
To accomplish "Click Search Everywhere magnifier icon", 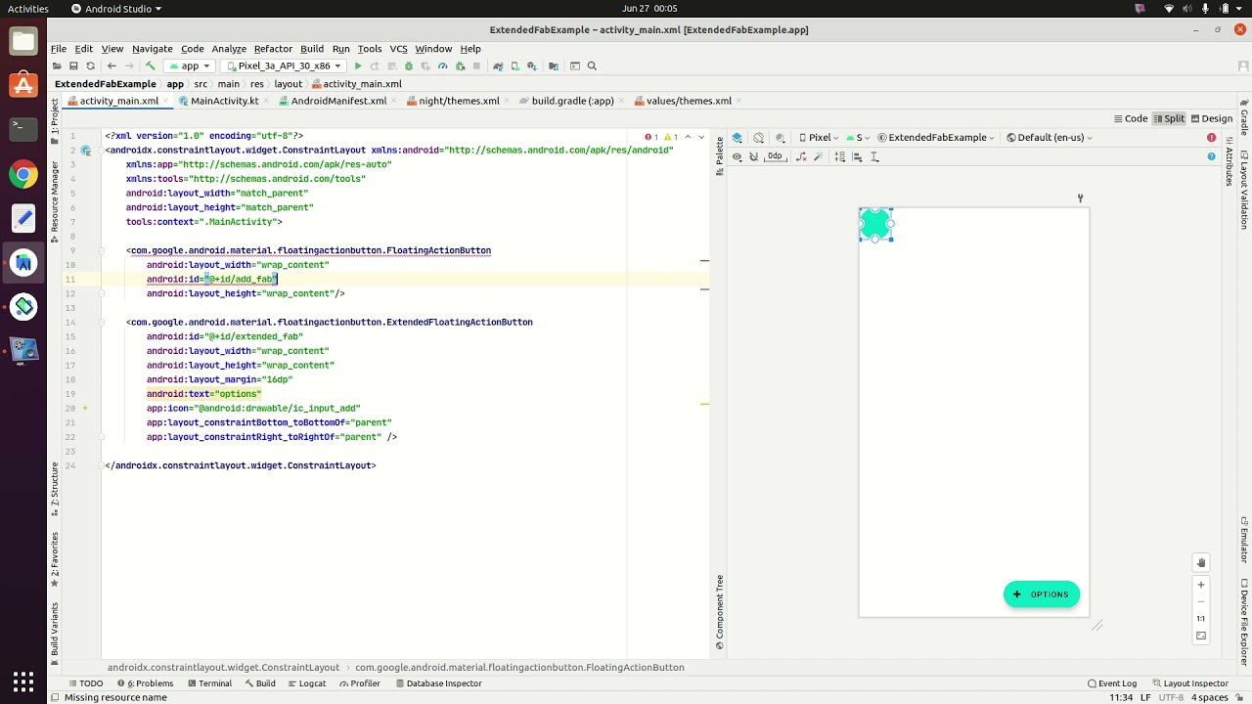I will click(592, 66).
